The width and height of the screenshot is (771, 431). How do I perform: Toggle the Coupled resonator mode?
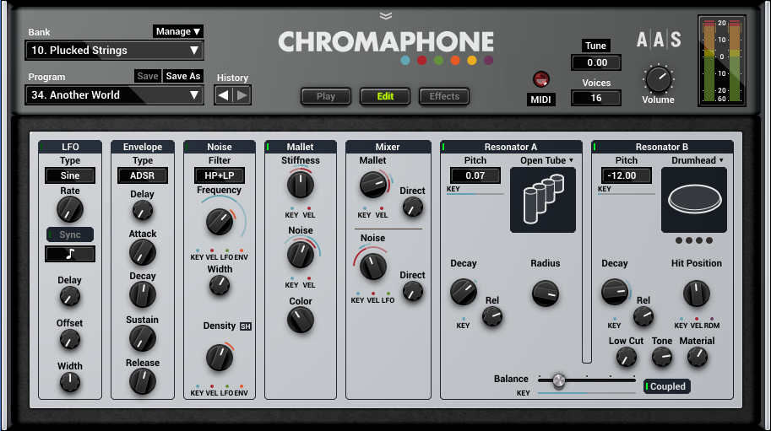coord(667,386)
